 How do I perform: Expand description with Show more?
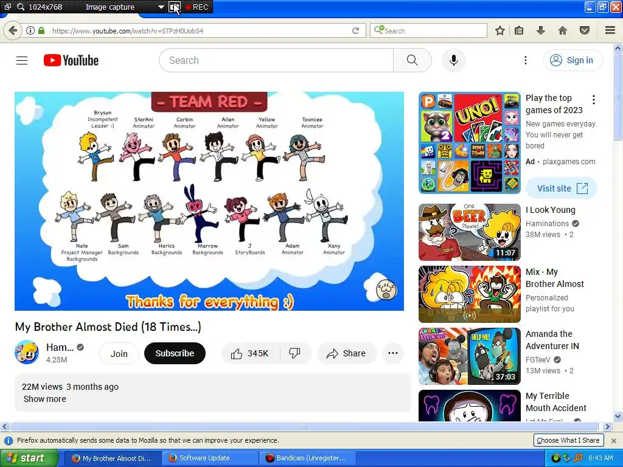45,399
